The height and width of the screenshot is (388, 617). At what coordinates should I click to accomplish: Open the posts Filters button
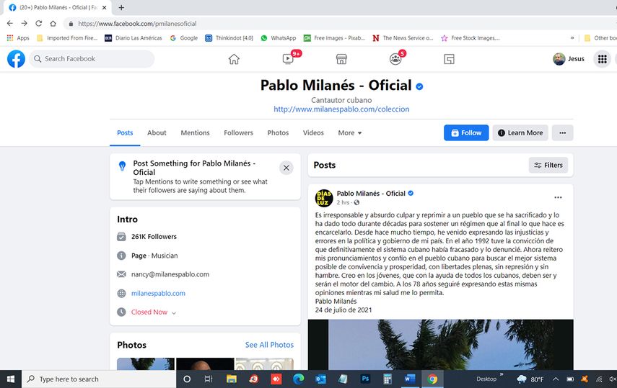pos(548,165)
